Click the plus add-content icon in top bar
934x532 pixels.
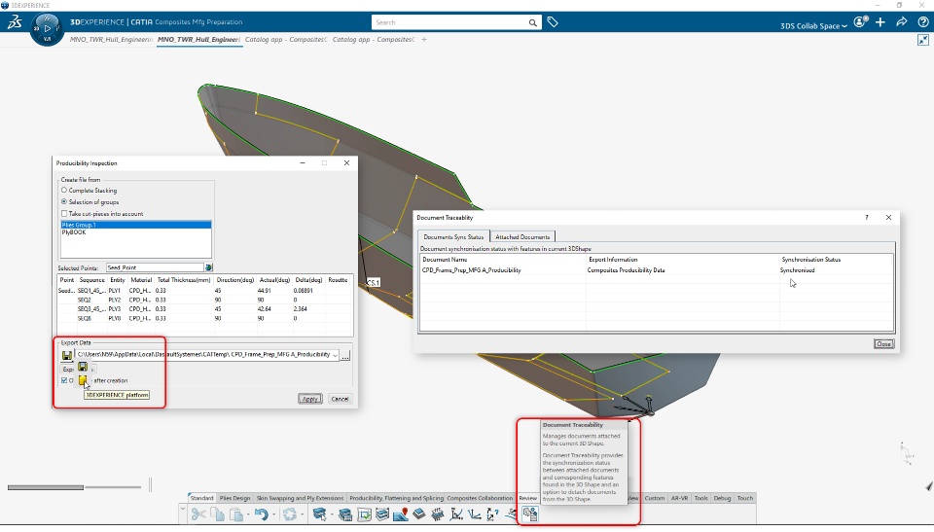pyautogui.click(x=880, y=22)
